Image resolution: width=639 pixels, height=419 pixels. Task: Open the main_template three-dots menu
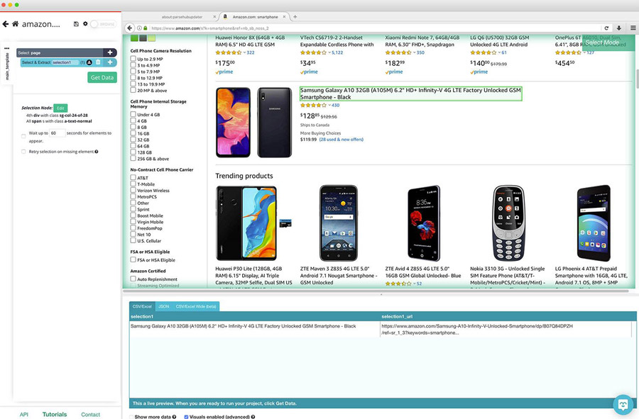[x=6, y=48]
